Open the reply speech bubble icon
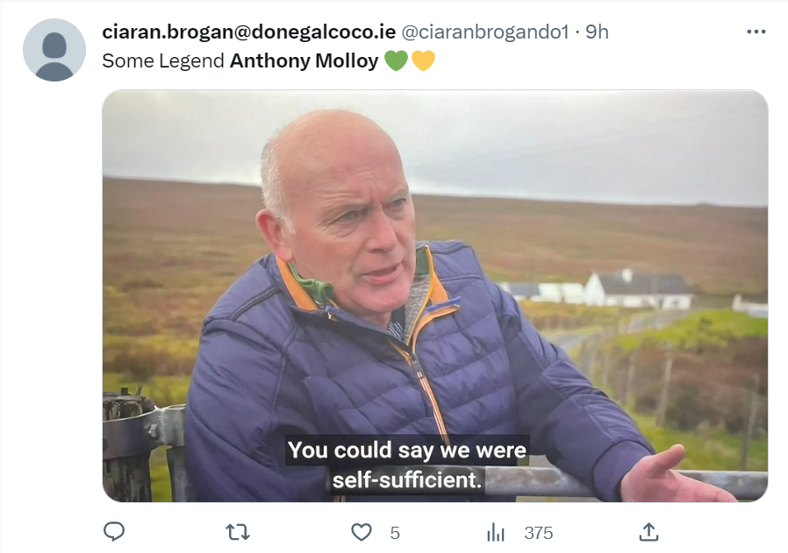 [x=114, y=531]
